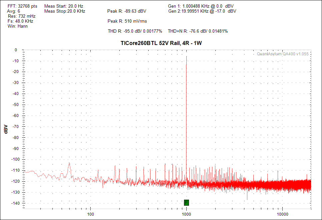The image size is (322, 220).
Task: Click Meas Start: 20.0 Hz text
Action: coord(64,6)
